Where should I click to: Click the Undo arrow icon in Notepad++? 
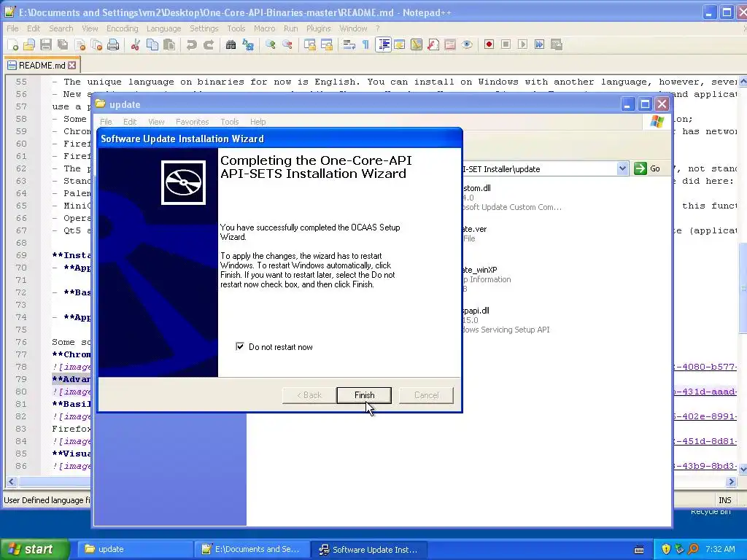192,44
